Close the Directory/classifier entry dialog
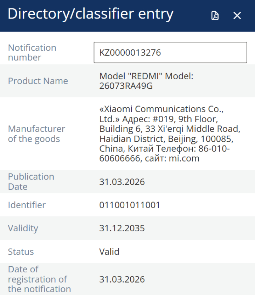Screen dimensions: 255x306 coord(237,16)
